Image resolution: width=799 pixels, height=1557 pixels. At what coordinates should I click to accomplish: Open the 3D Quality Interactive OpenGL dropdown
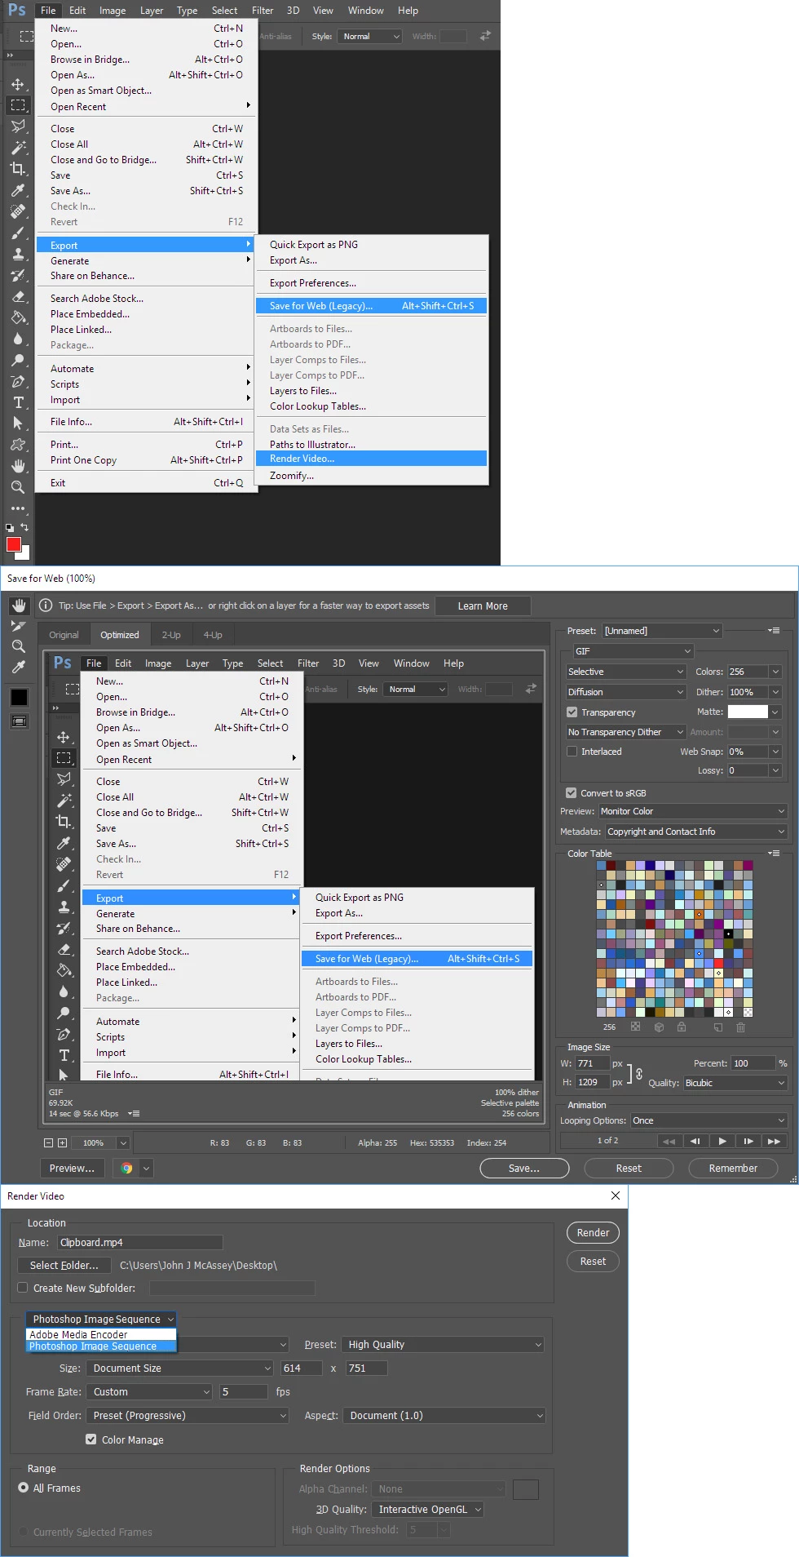(x=428, y=1509)
